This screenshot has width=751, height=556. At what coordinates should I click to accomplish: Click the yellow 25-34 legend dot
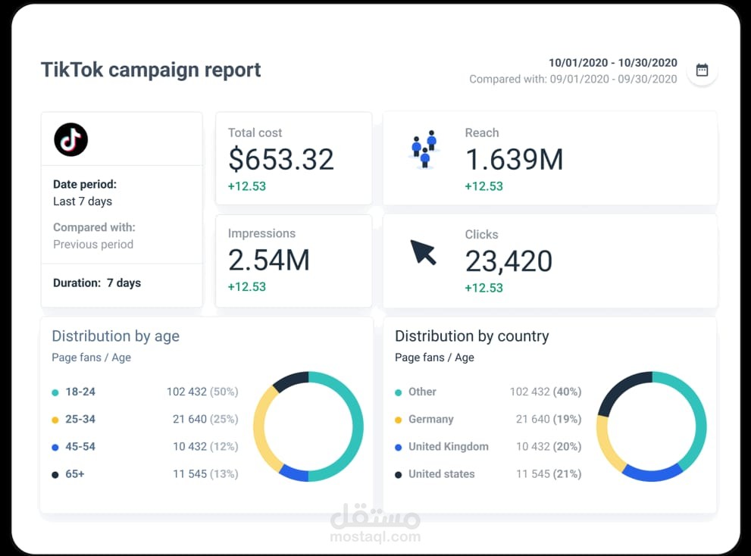[x=55, y=420]
